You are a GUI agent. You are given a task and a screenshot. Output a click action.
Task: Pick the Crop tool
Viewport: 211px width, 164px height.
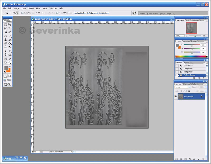pyautogui.click(x=6, y=32)
